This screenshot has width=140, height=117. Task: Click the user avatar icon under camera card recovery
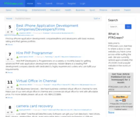(17, 110)
